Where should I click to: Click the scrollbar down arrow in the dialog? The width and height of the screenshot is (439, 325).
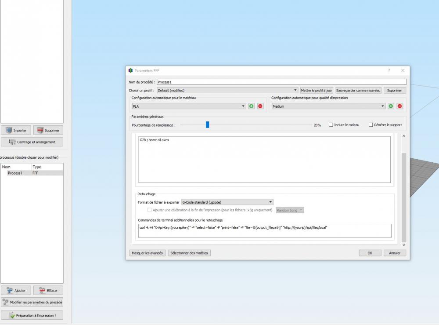pos(404,245)
